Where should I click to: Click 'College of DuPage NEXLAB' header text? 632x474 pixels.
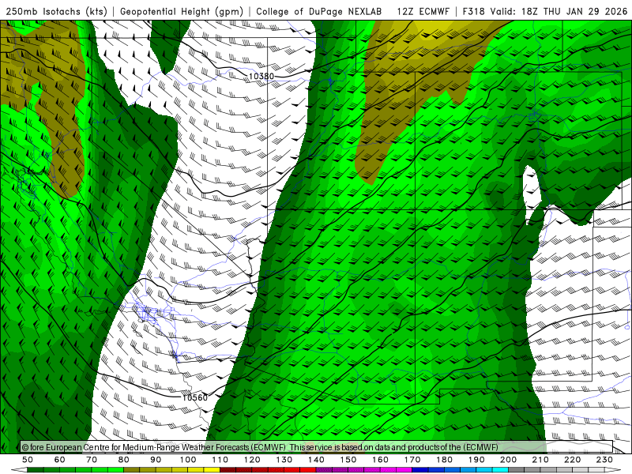point(319,11)
